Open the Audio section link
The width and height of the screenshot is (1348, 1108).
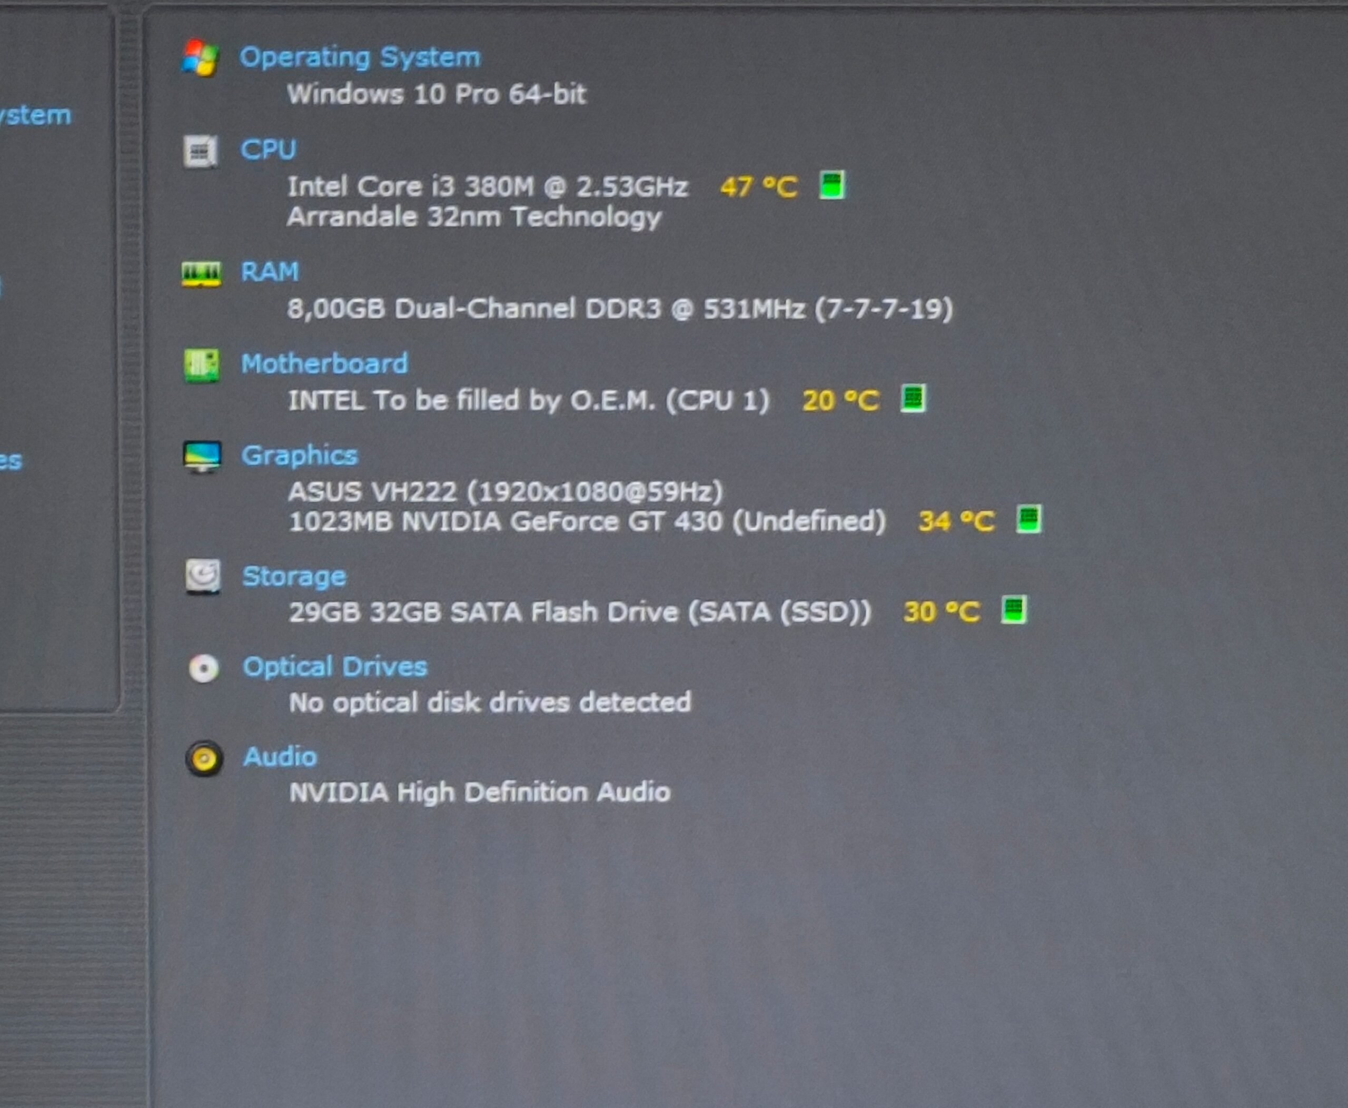[280, 757]
